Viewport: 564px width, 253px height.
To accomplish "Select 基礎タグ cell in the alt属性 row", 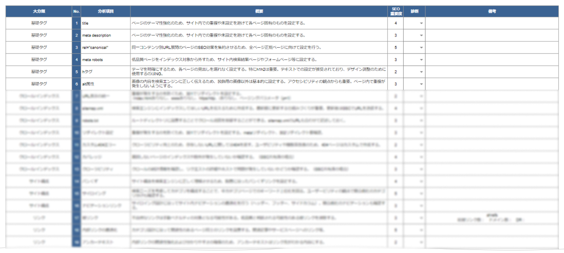I will (39, 84).
